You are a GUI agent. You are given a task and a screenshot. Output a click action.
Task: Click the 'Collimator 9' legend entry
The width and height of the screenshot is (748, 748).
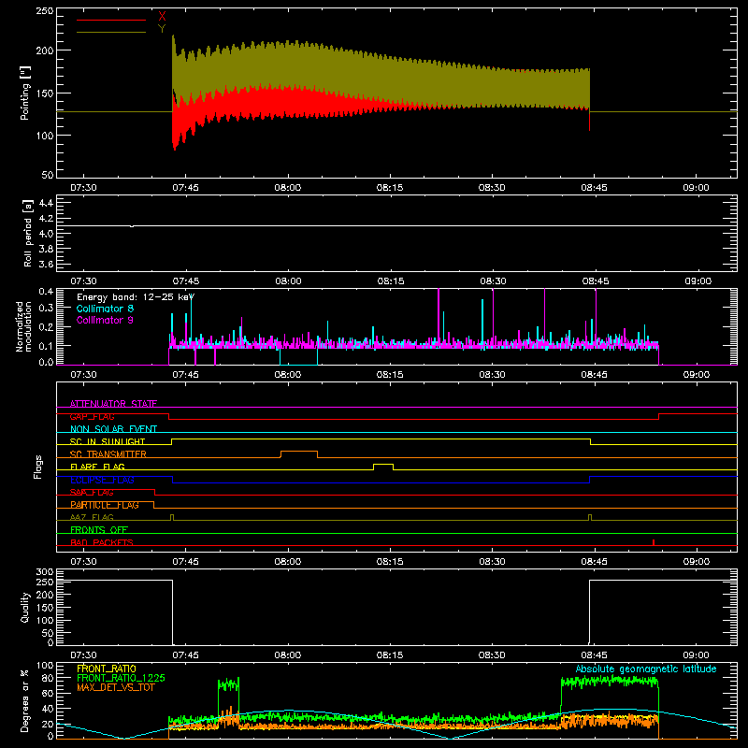coord(105,320)
